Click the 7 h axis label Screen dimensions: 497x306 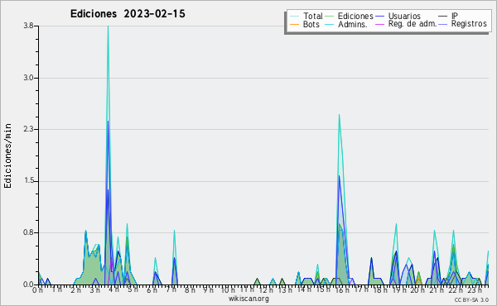[171, 289]
